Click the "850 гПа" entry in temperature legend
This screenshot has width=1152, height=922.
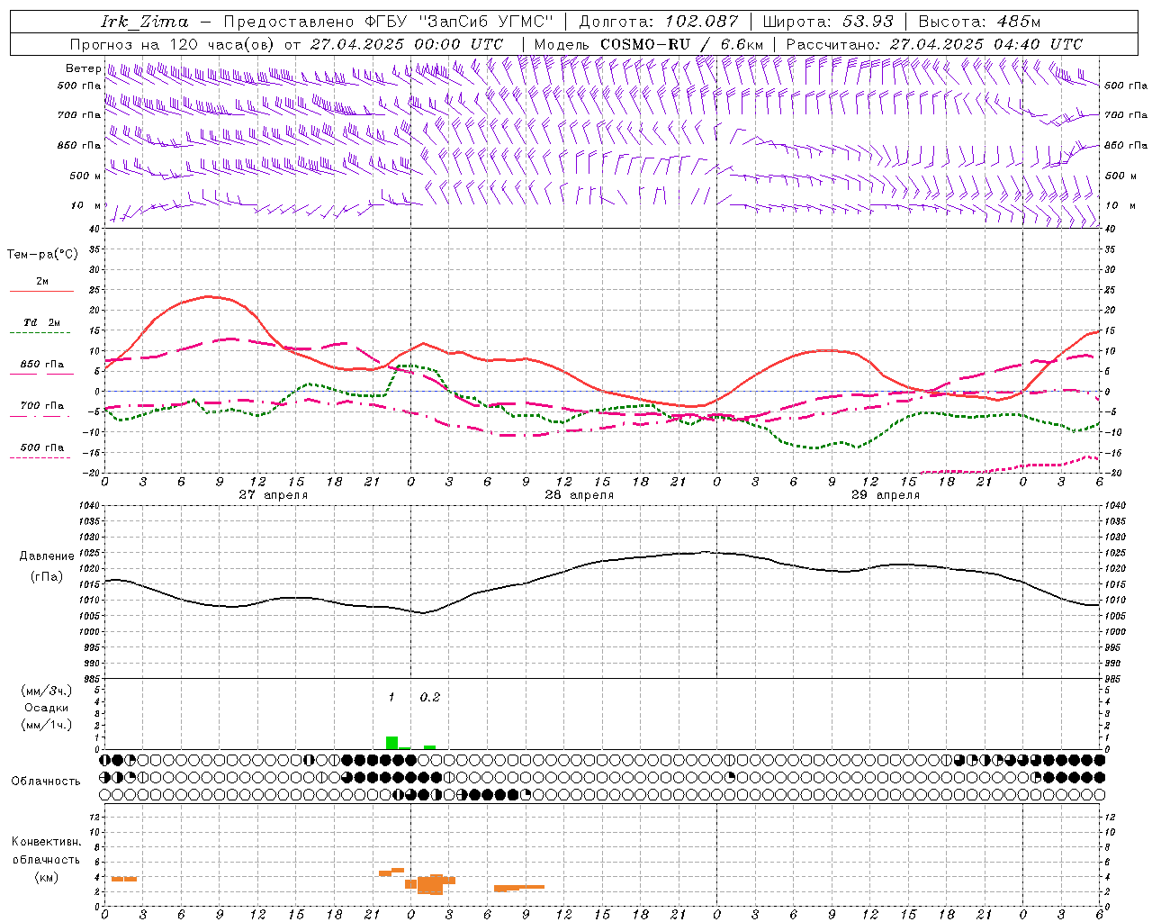[42, 365]
